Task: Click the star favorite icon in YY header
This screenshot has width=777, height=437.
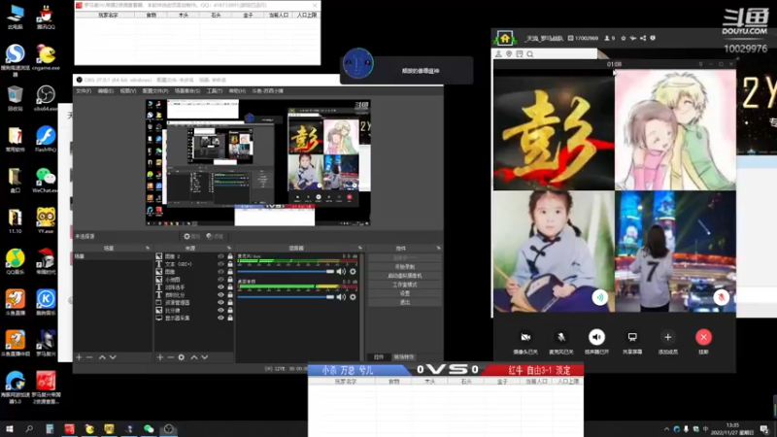Action: click(x=624, y=38)
